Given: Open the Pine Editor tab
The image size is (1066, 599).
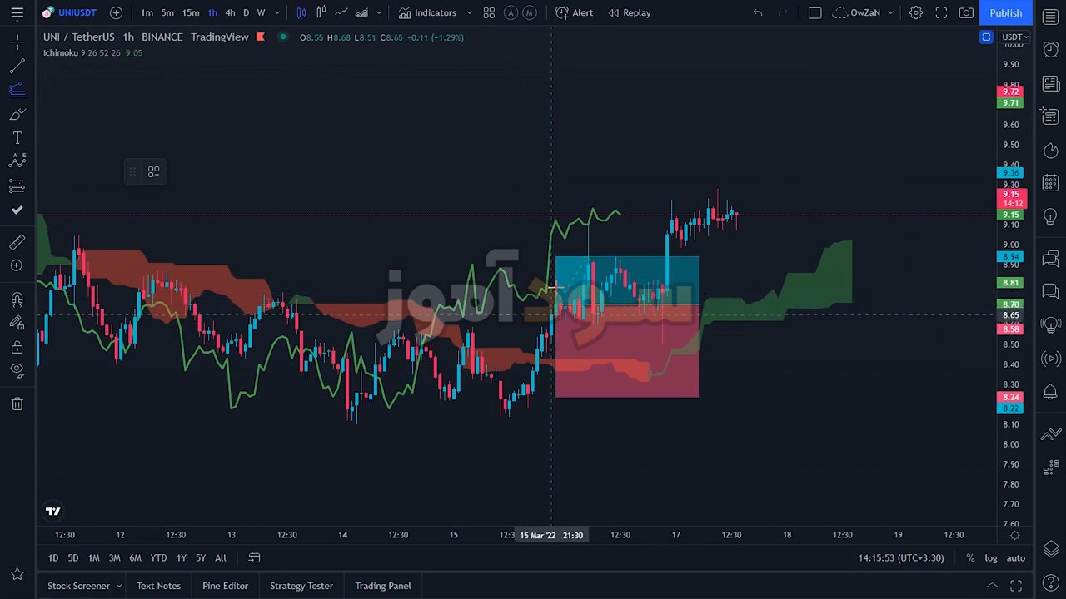Looking at the screenshot, I should [225, 586].
